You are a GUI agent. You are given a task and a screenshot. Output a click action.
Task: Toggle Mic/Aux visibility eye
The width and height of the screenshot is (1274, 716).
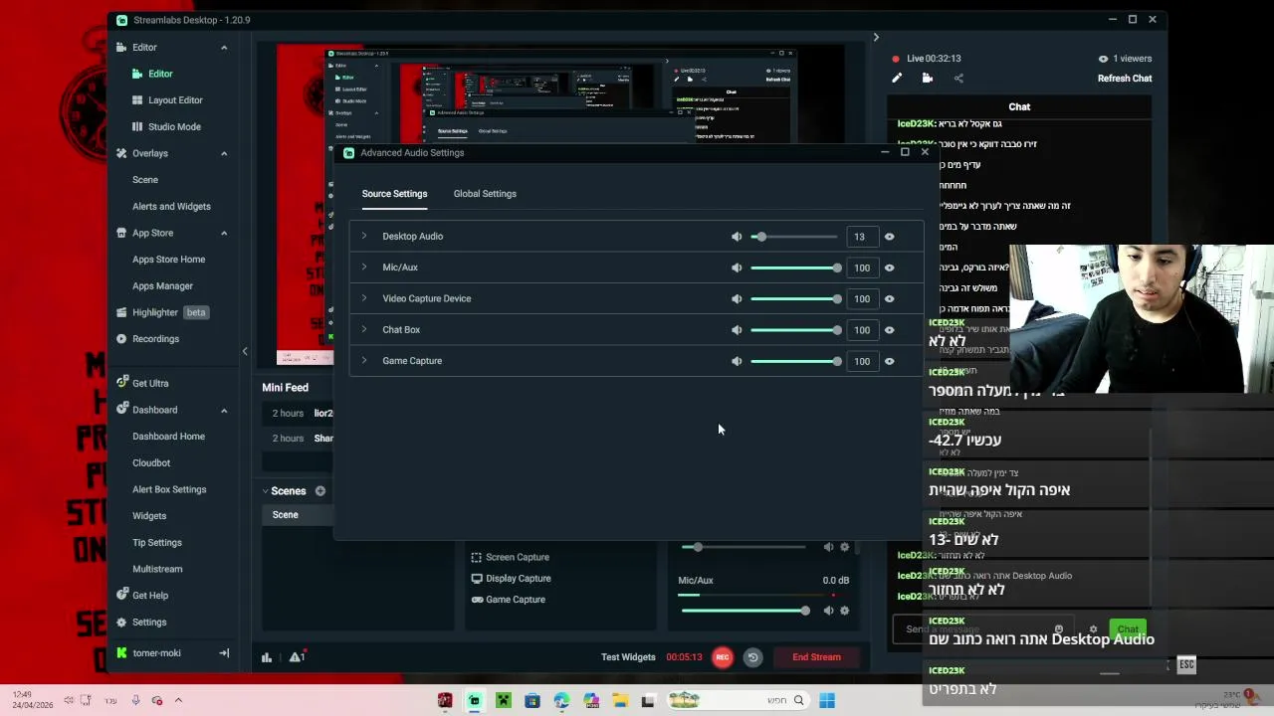pyautogui.click(x=890, y=268)
